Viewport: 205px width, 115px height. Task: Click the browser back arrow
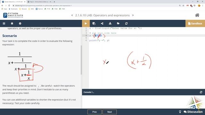coord(2,6)
